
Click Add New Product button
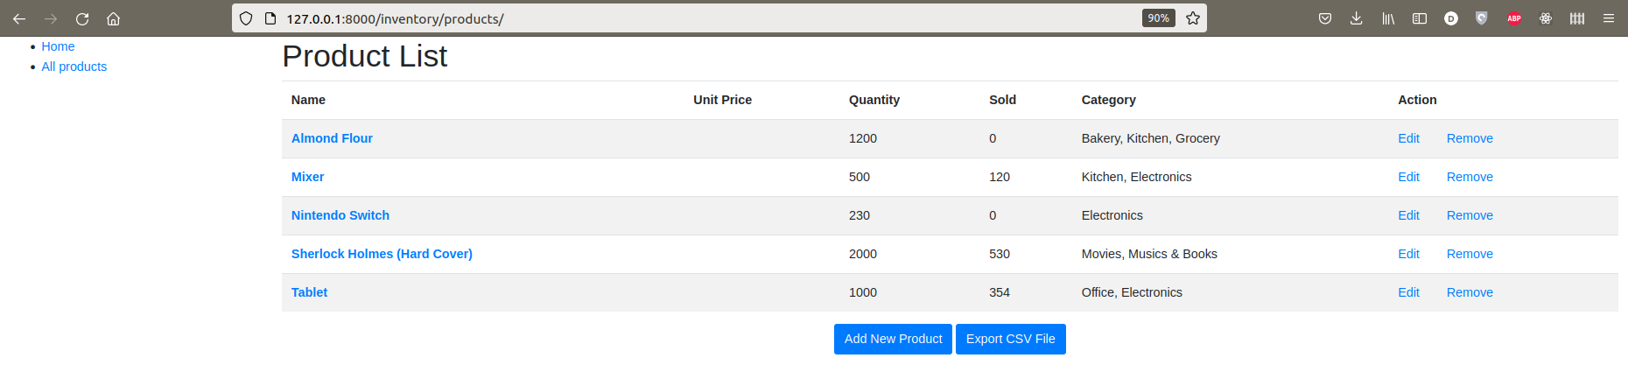click(x=893, y=339)
